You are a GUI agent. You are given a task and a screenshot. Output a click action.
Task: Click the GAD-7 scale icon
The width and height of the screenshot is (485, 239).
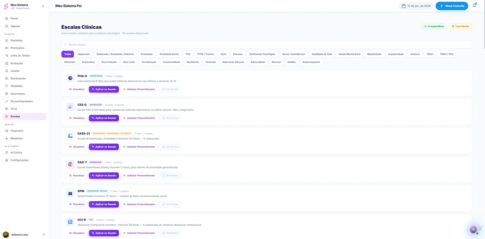pyautogui.click(x=70, y=164)
